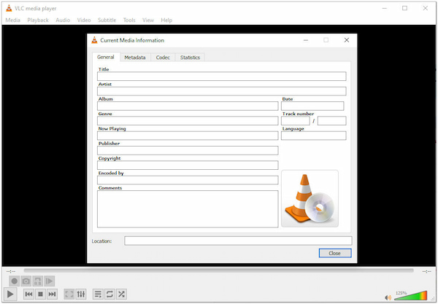
Task: Switch to the Codec tab
Action: [x=163, y=58]
